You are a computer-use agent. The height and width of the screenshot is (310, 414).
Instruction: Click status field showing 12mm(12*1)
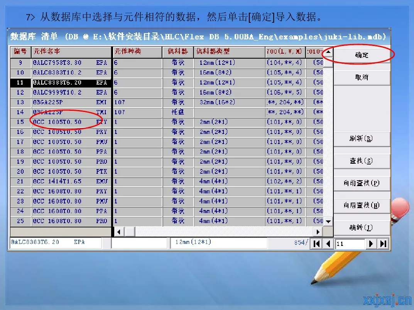219,242
